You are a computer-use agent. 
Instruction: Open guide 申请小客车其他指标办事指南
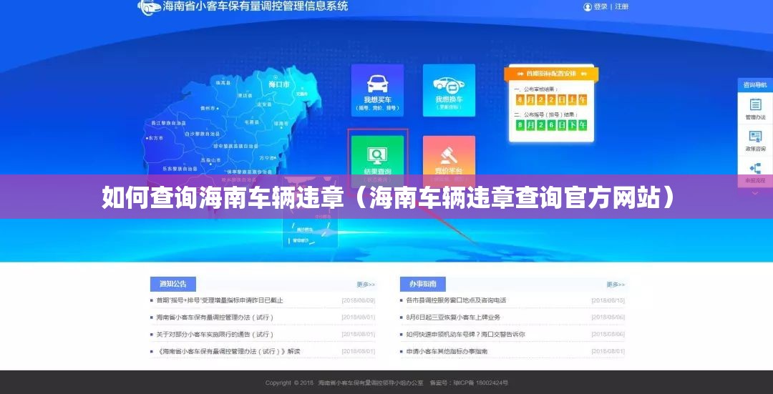tap(447, 352)
